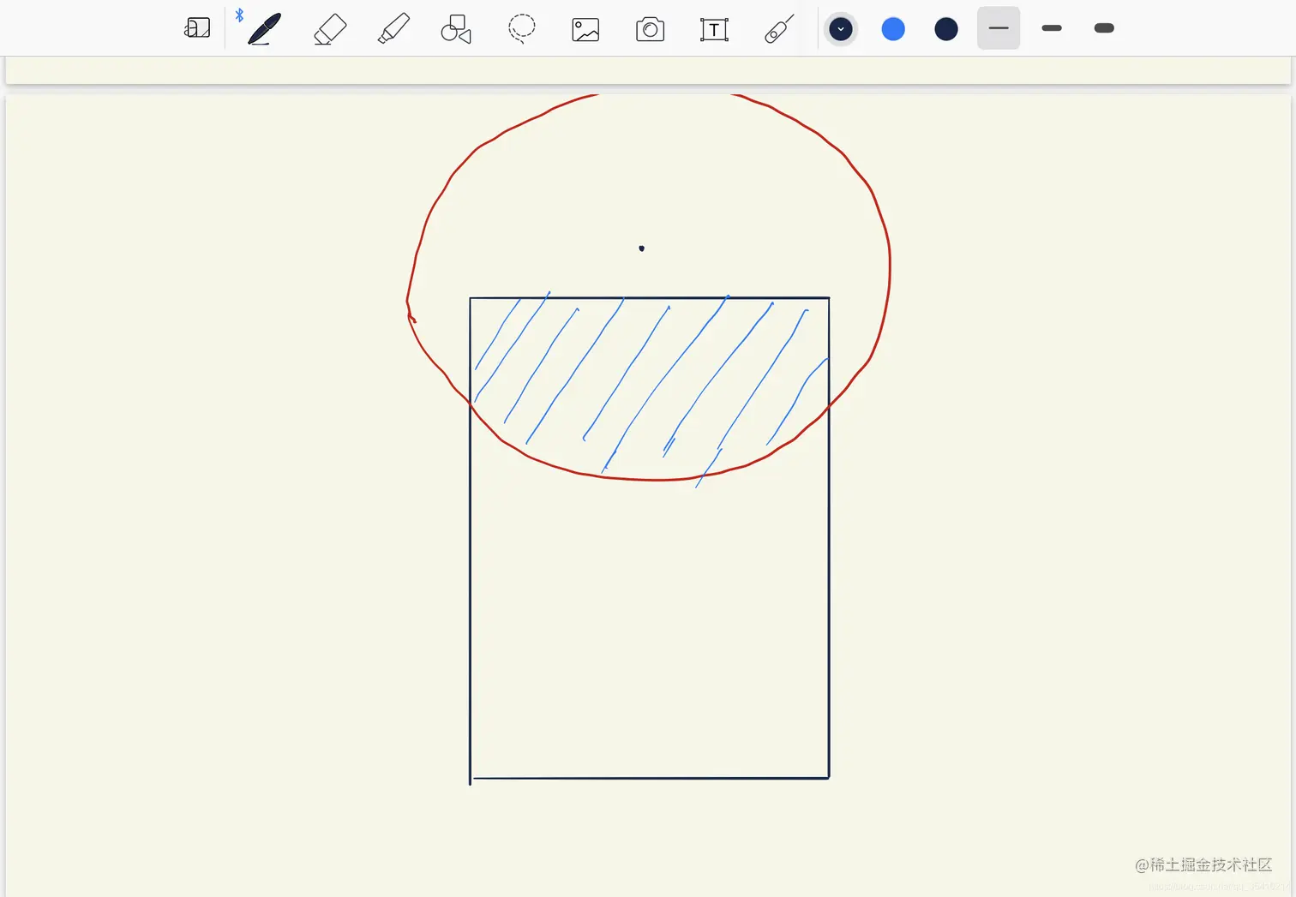Viewport: 1296px width, 897px height.
Task: Pick the Highlighter tool
Action: pyautogui.click(x=393, y=28)
